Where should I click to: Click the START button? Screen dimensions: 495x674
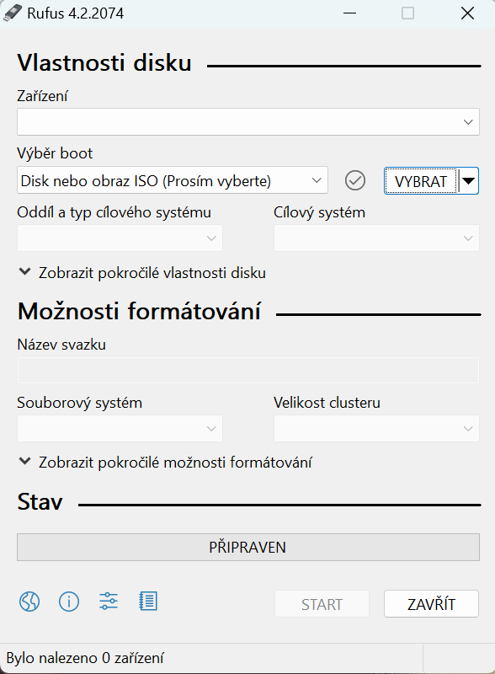coord(322,604)
